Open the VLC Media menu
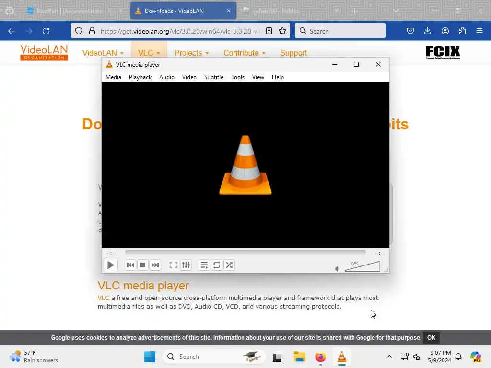The height and width of the screenshot is (368, 491). (x=113, y=77)
